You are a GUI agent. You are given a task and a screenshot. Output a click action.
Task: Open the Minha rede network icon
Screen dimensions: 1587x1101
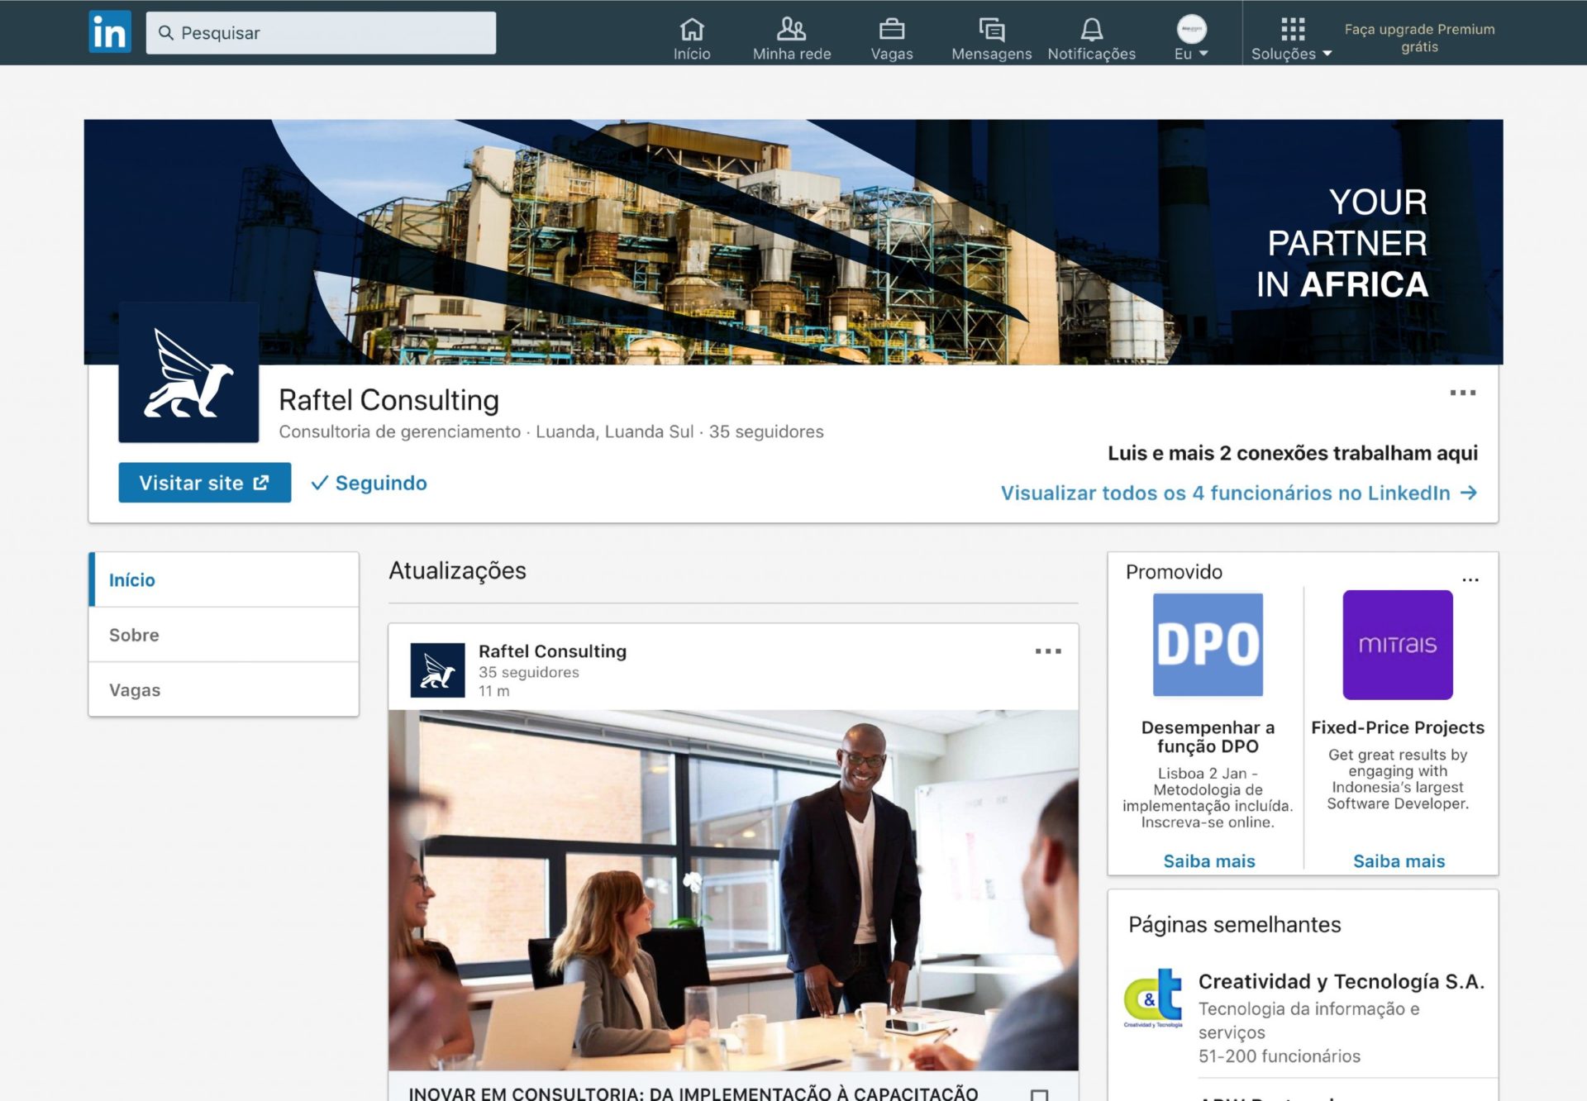[x=791, y=30]
